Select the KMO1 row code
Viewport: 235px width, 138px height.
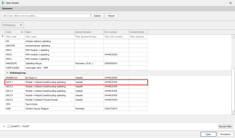9,50
